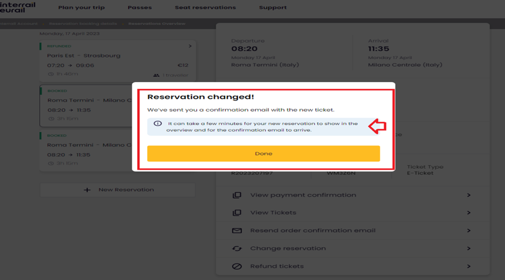Screen dimensions: 505x280
Task: Click the Refund tickets cancel icon
Action: pos(237,267)
